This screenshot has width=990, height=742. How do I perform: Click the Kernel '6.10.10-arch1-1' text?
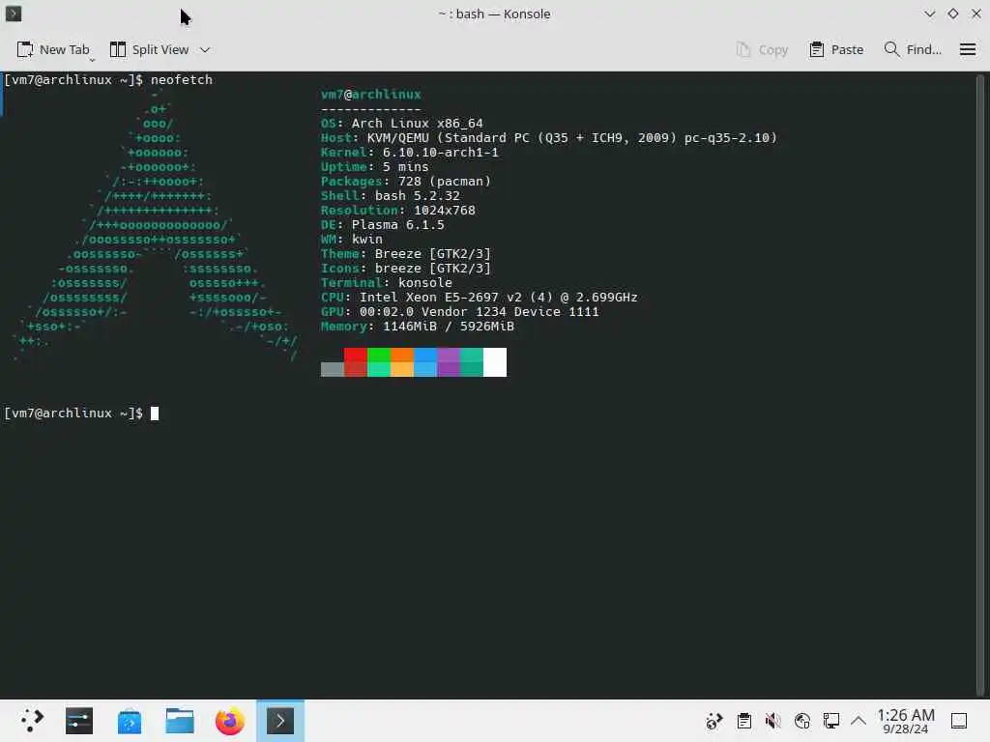(x=440, y=152)
